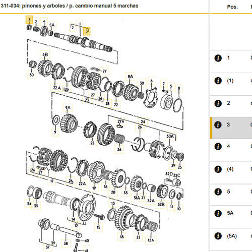Select part label 33 in the diagram

(x=125, y=193)
